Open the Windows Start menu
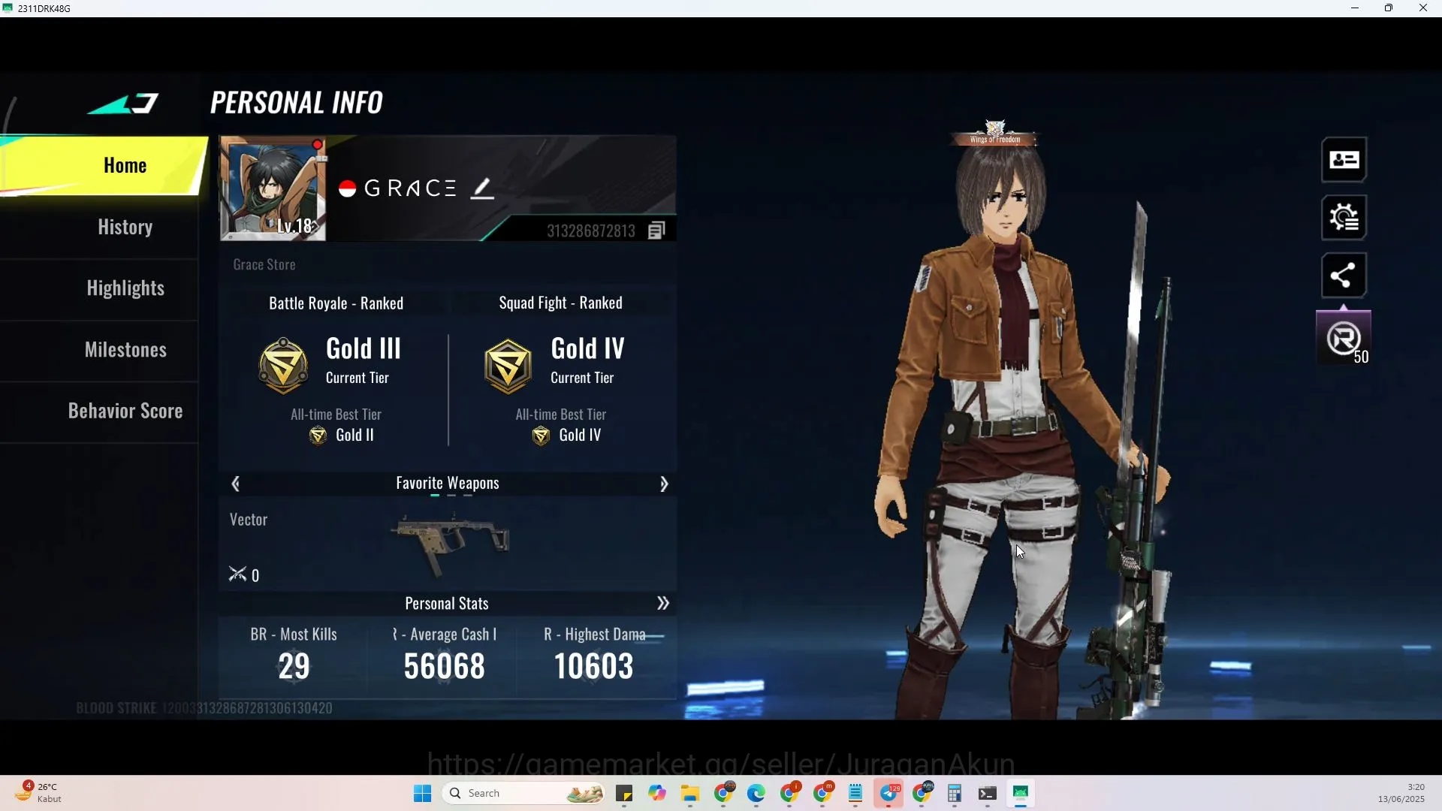The image size is (1442, 811). 422,794
